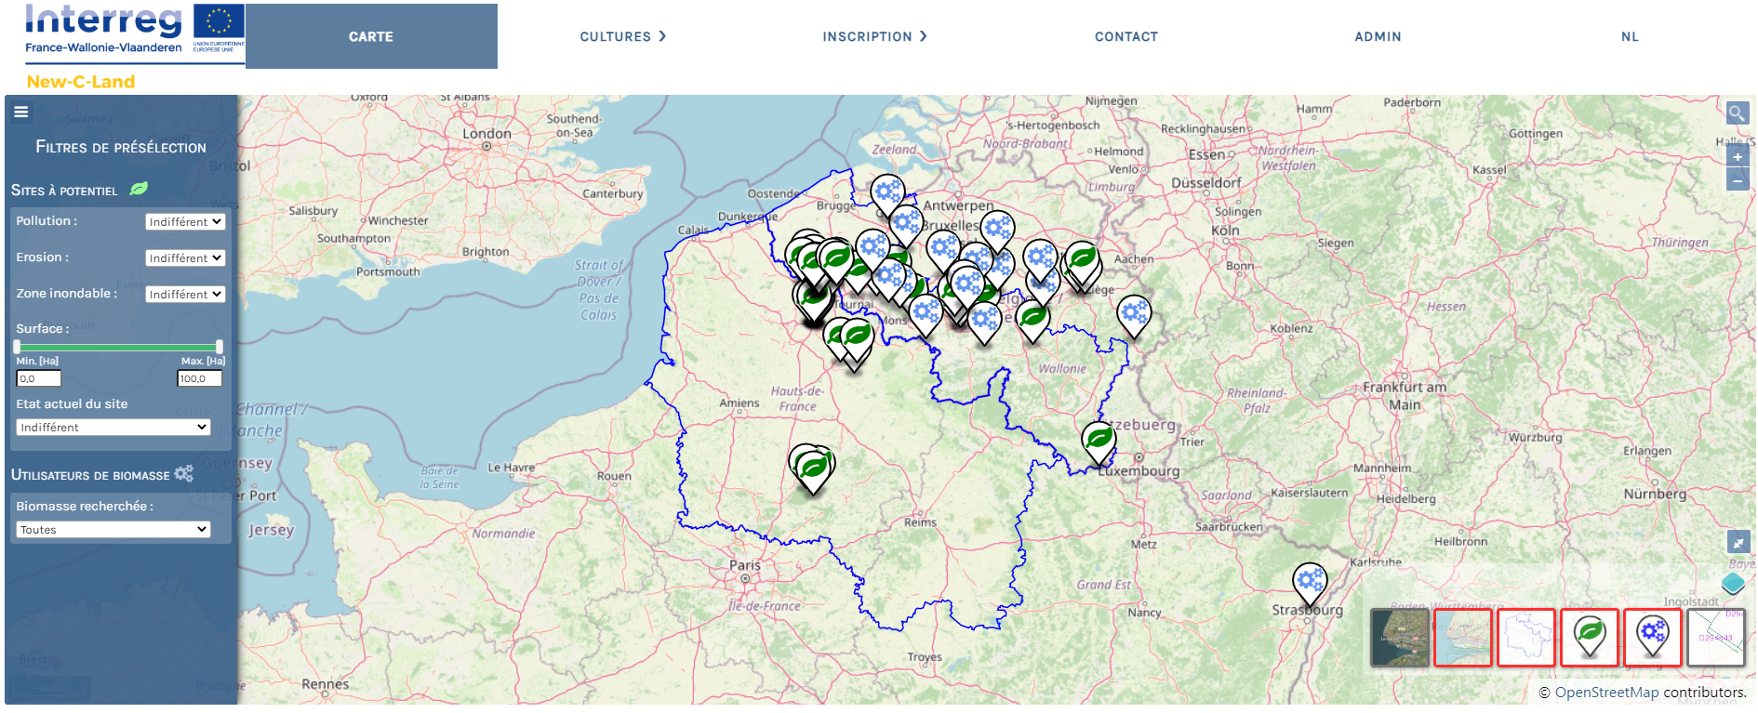Go to the Contact page
The image size is (1758, 713).
[1126, 36]
